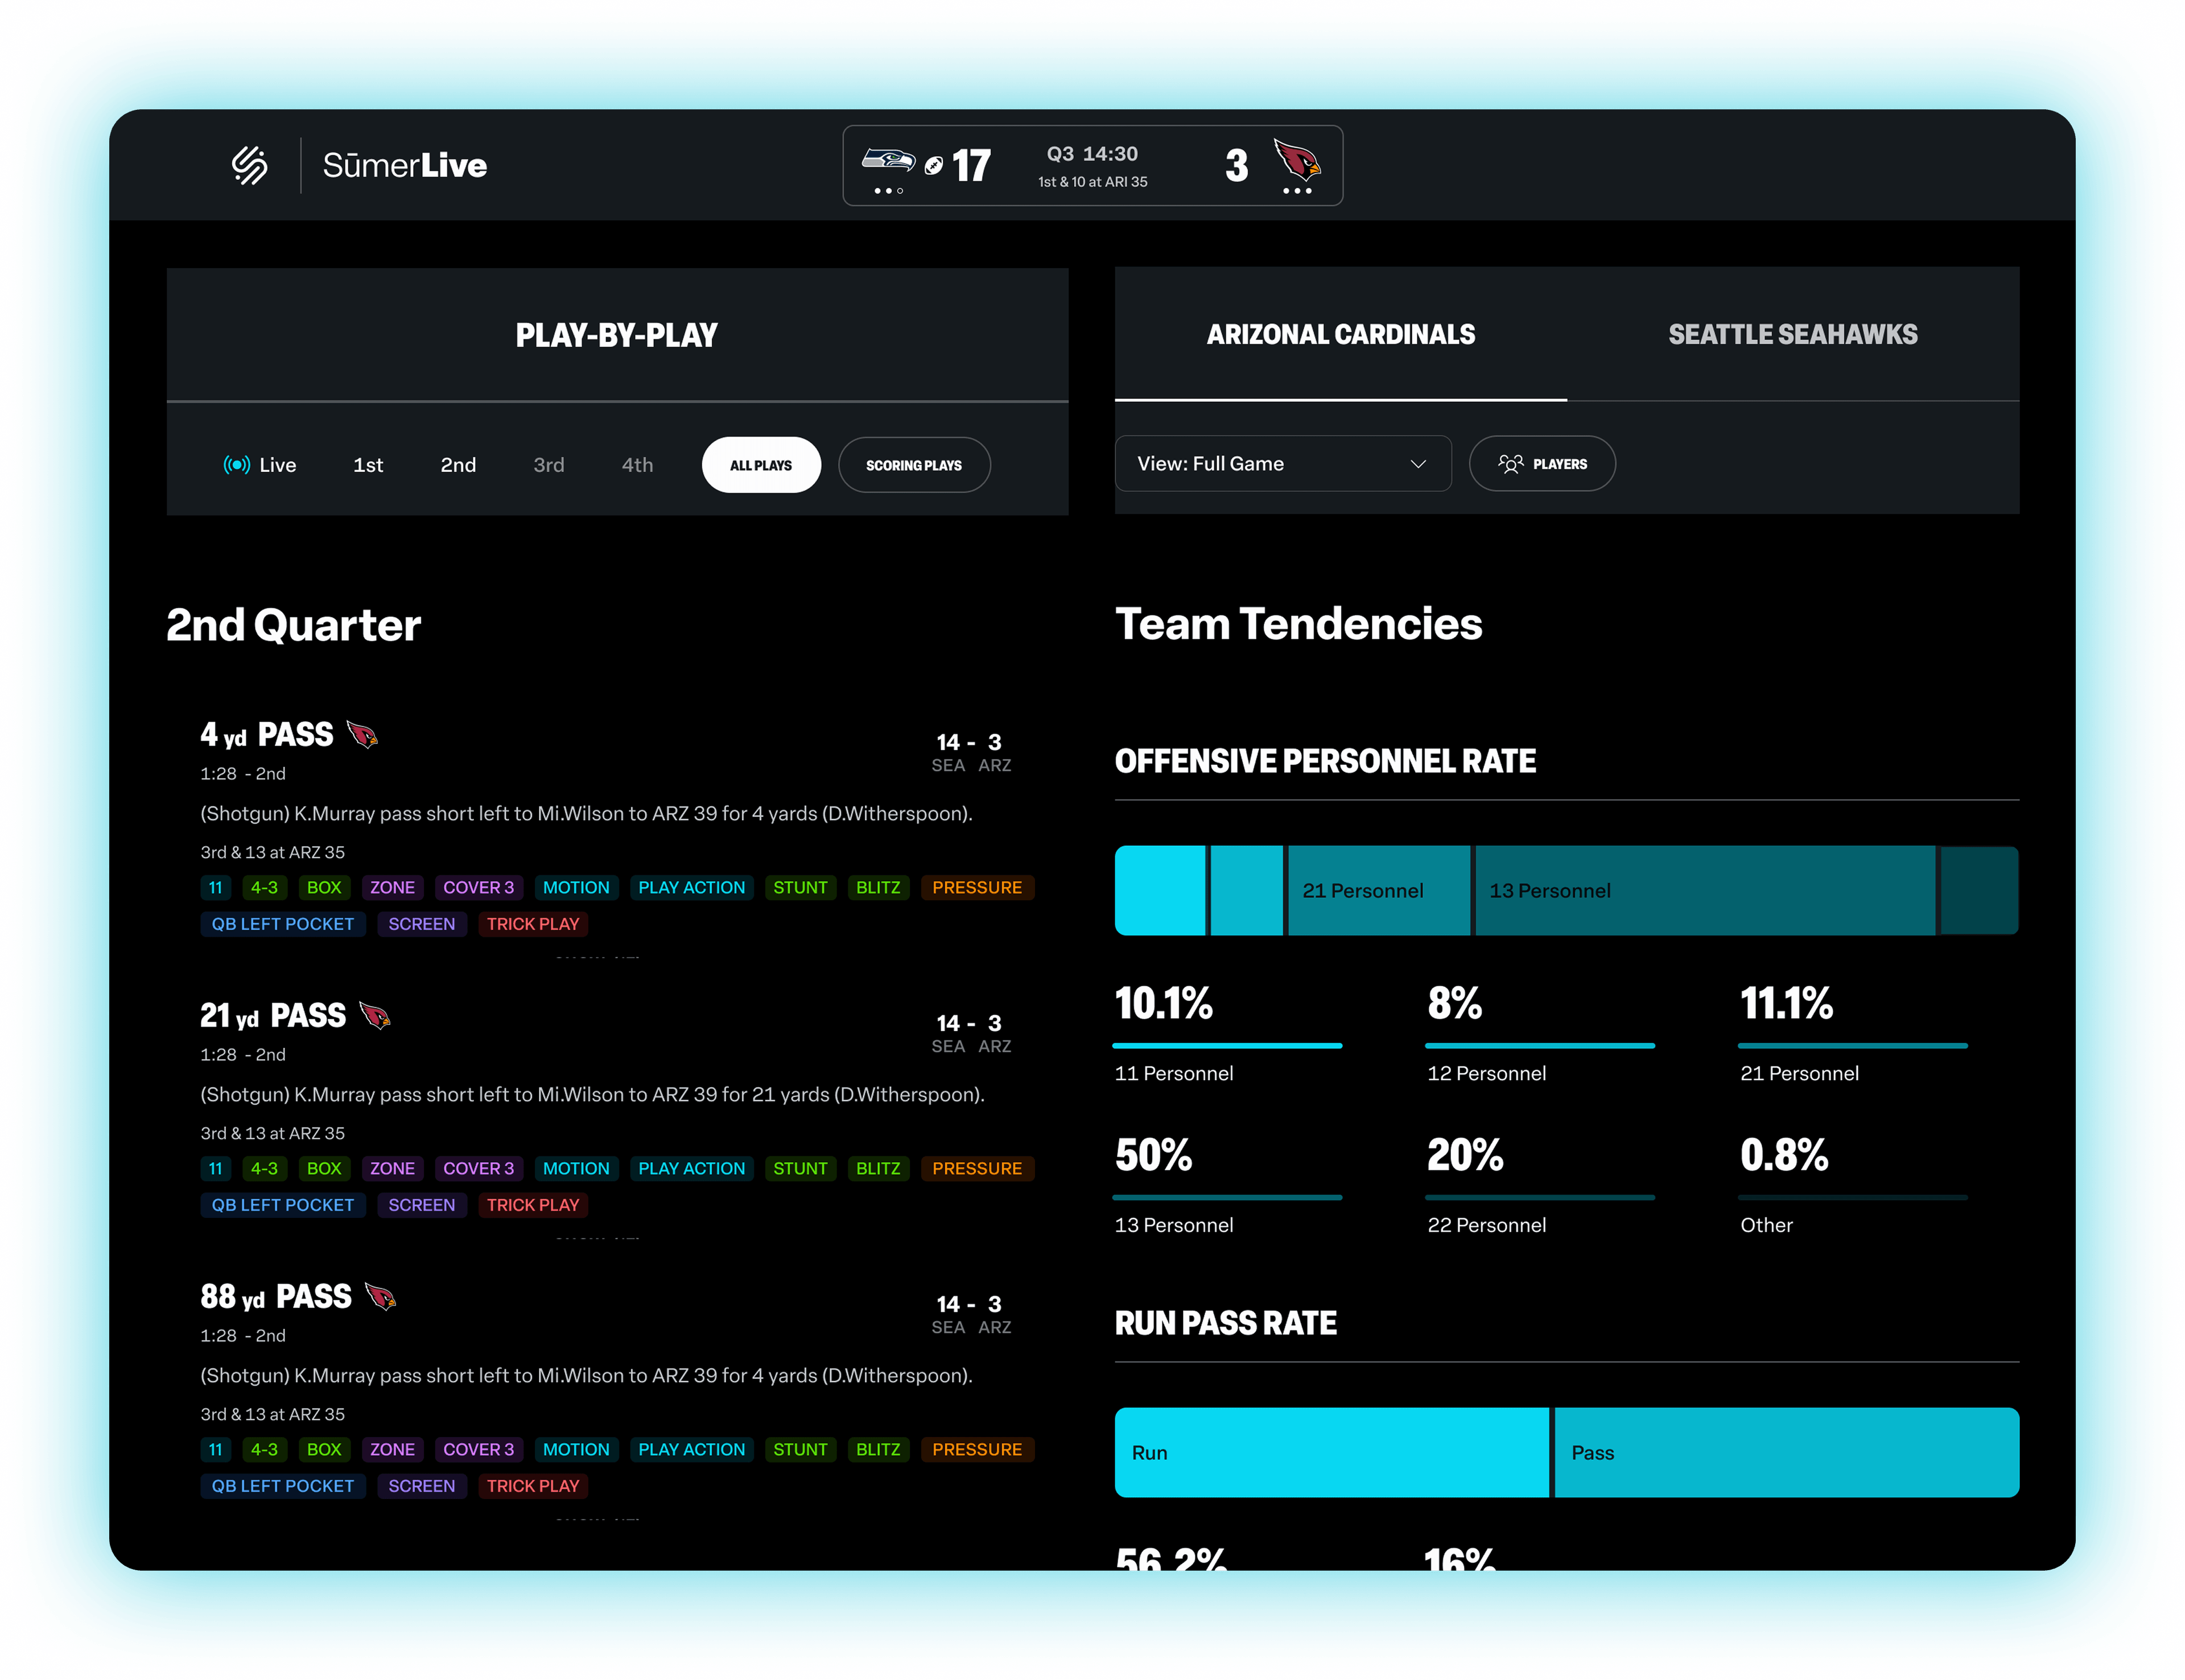Toggle the Scoring Plays filter pill
This screenshot has height=1680, width=2185.
tap(914, 465)
